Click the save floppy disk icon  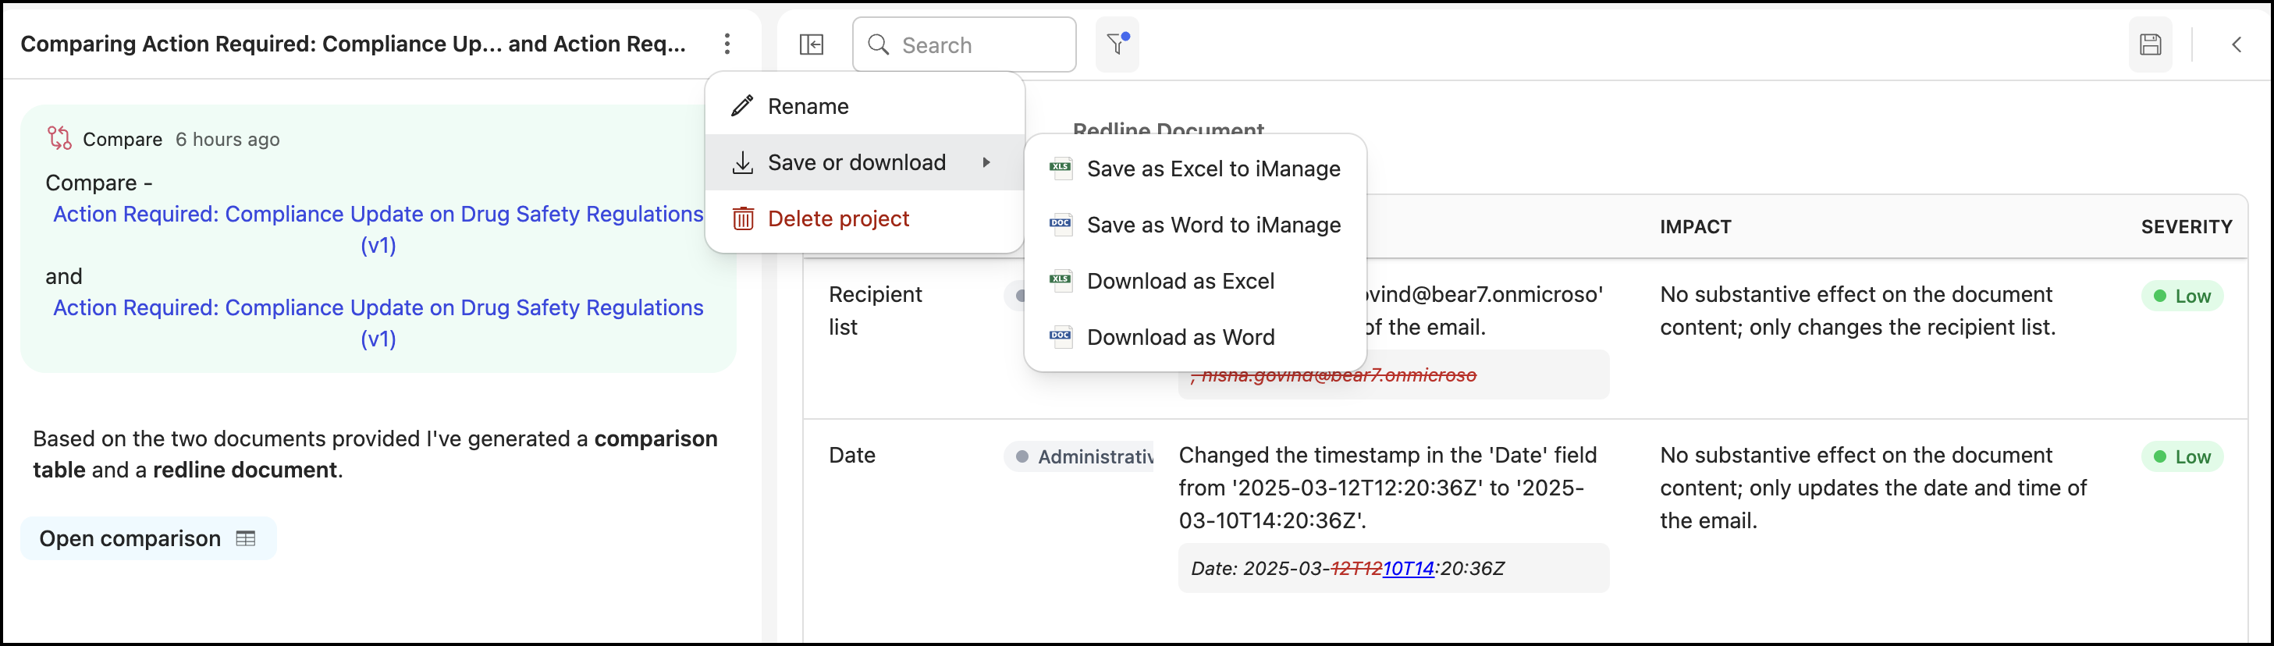click(2149, 44)
